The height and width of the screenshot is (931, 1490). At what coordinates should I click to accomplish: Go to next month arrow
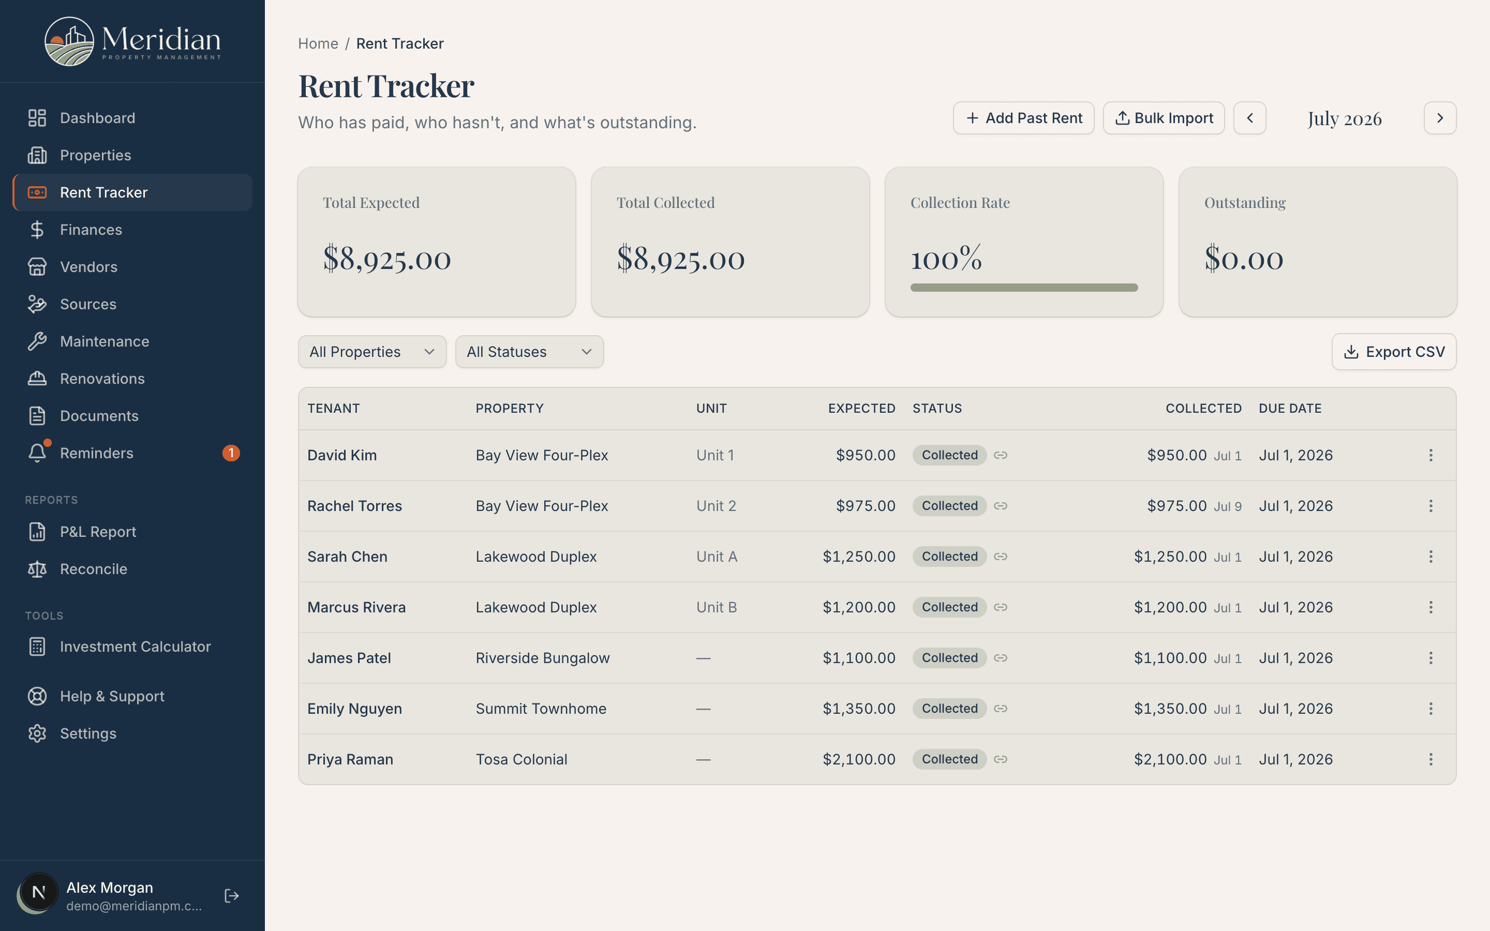[x=1439, y=117]
